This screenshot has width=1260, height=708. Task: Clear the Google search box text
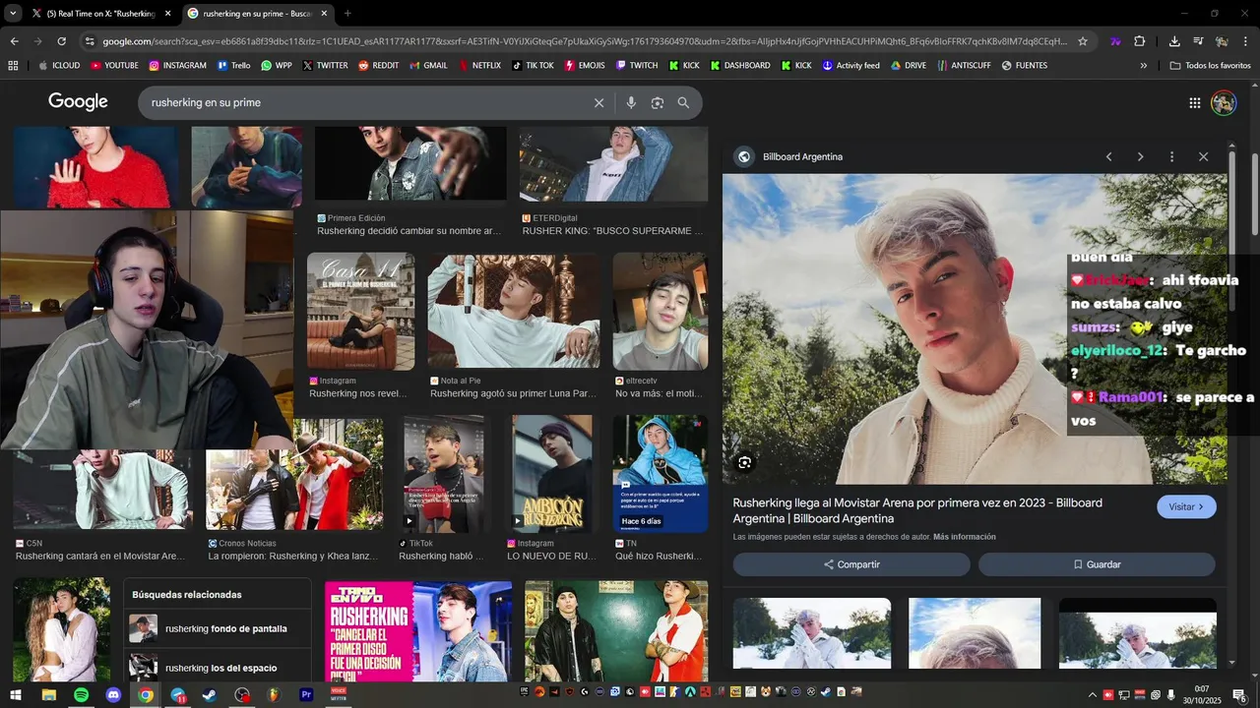coord(598,102)
